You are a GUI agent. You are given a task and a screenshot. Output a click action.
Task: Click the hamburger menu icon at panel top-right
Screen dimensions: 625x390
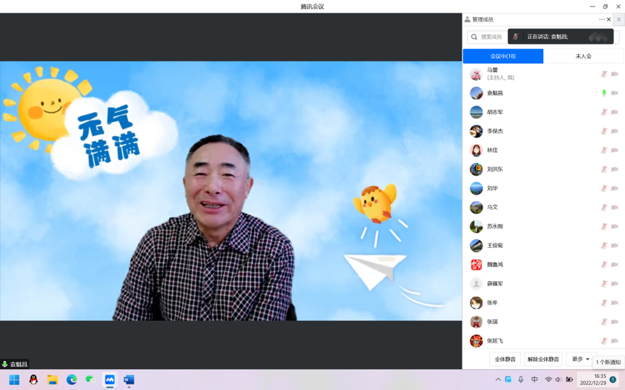pyautogui.click(x=619, y=19)
